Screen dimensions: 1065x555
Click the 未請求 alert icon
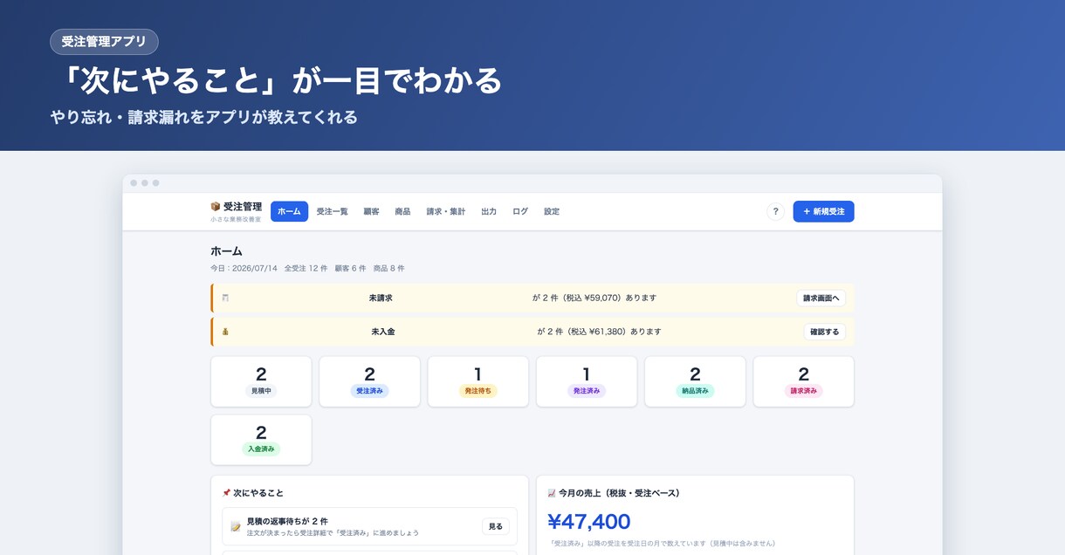[x=225, y=298]
